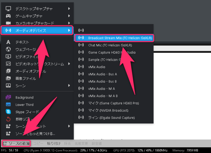211x153 pixels.
Task: Add a 画像ファイル source
Action: (37, 78)
